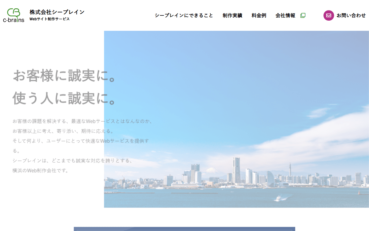Click the pink mail envelope icon

tap(328, 15)
